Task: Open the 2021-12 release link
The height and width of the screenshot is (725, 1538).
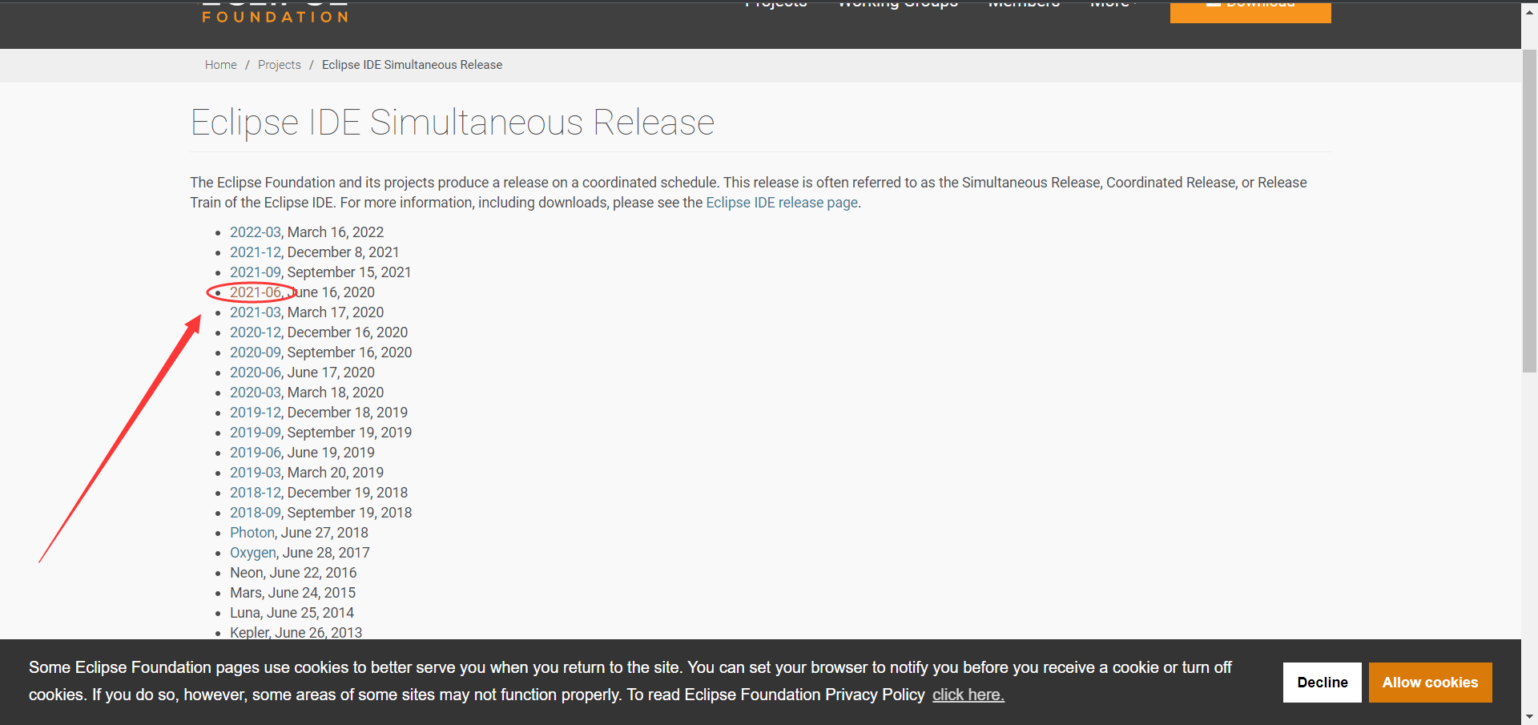Action: point(256,252)
